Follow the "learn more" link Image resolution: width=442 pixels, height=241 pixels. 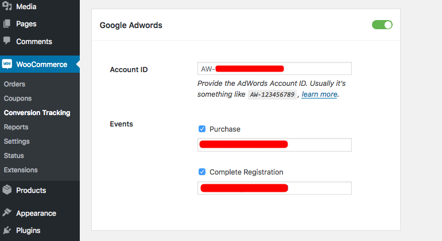pos(319,94)
